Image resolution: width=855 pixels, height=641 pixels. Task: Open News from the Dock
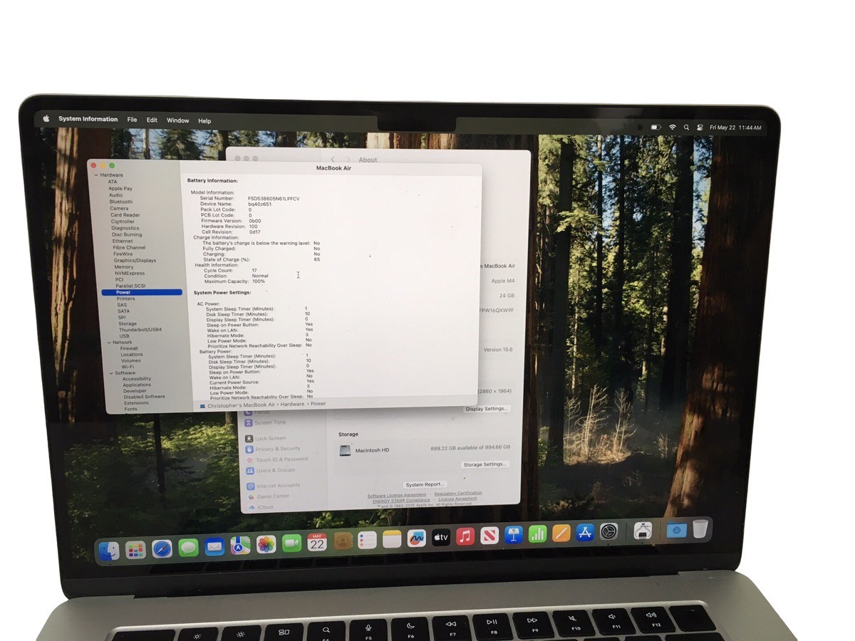[489, 535]
